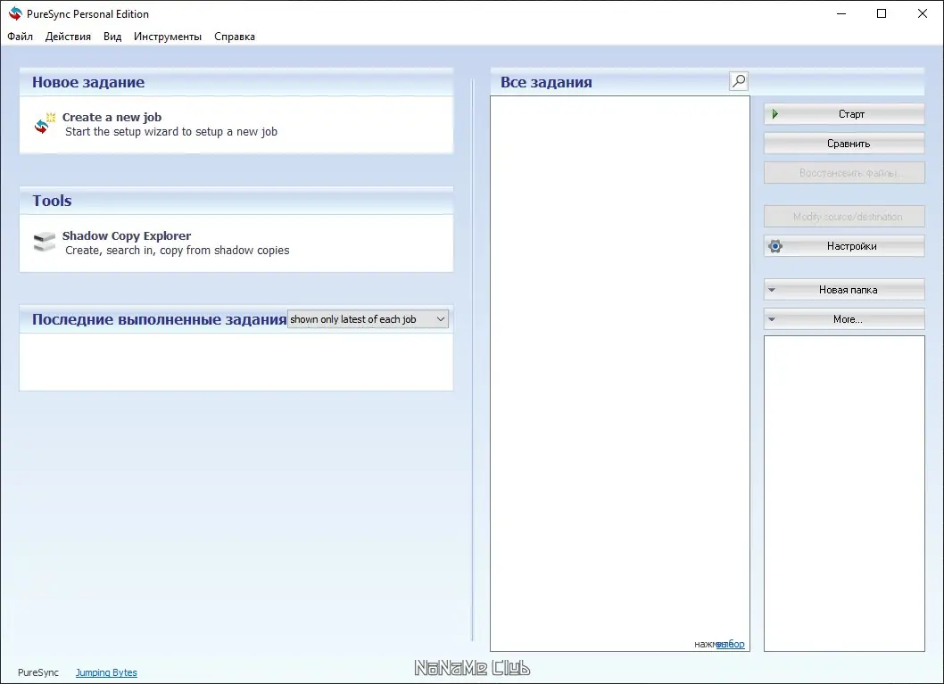Click the Shadow Copy Explorer title text
Image resolution: width=944 pixels, height=684 pixels.
click(x=127, y=235)
